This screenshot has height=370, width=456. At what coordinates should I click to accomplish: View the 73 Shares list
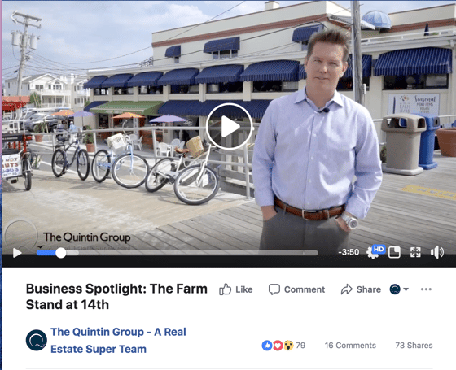414,346
